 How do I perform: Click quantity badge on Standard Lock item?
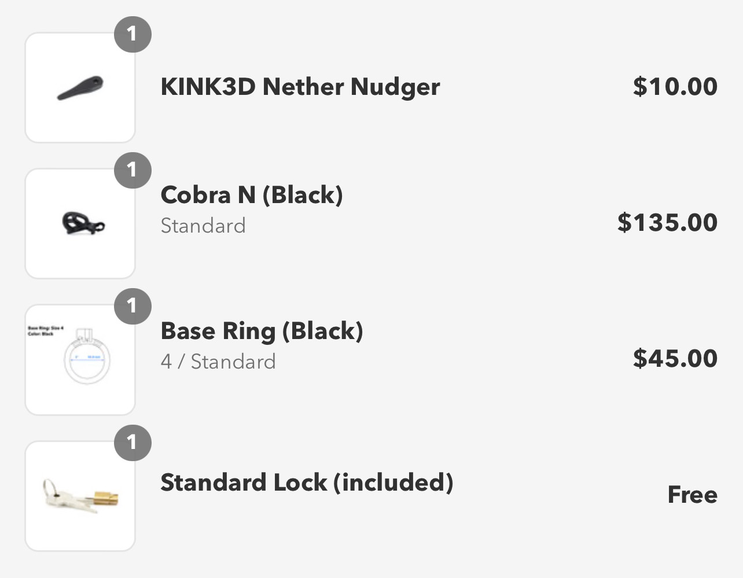coord(133,443)
